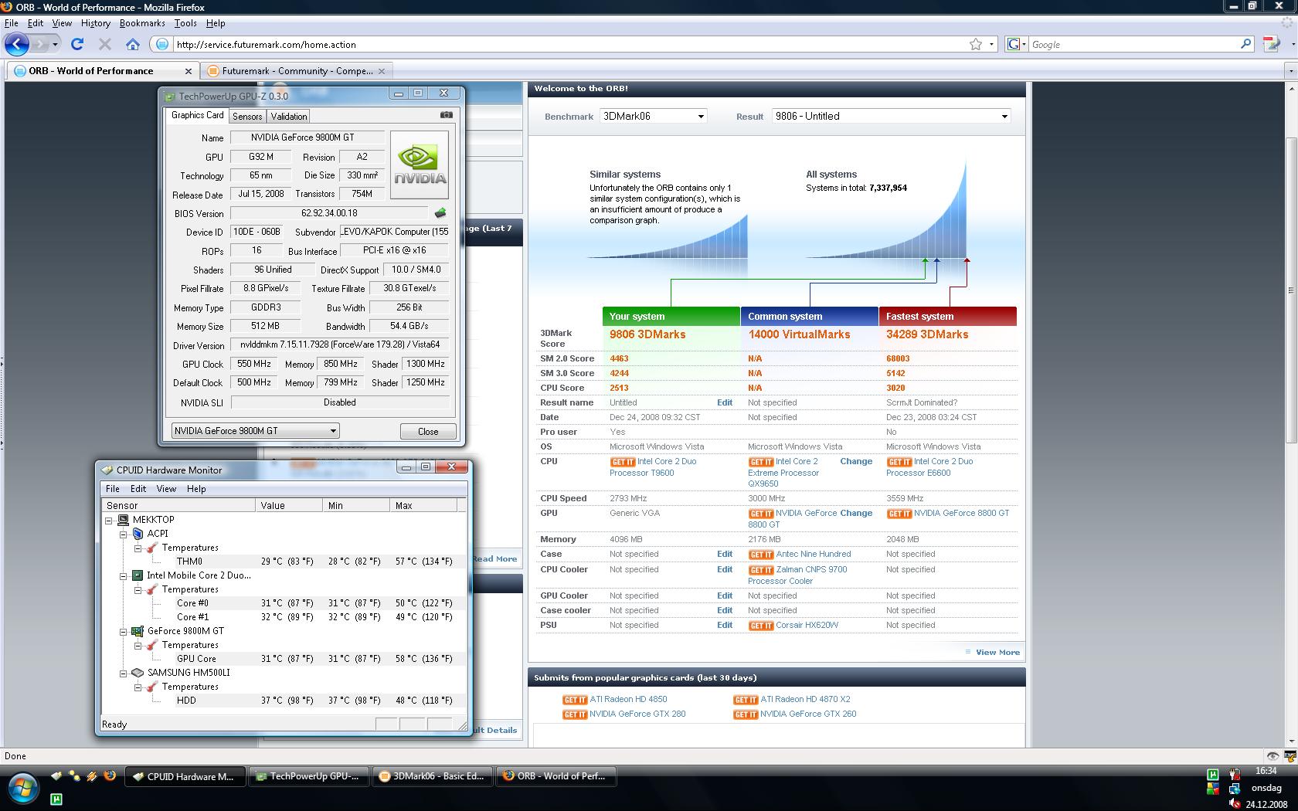
Task: Click Change link for Common system CPU
Action: (x=856, y=461)
